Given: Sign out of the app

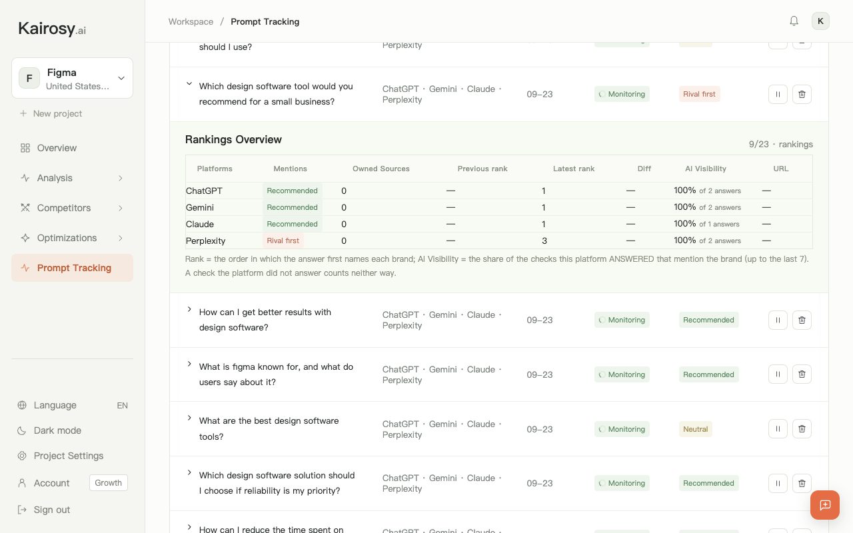Looking at the screenshot, I should click(44, 510).
